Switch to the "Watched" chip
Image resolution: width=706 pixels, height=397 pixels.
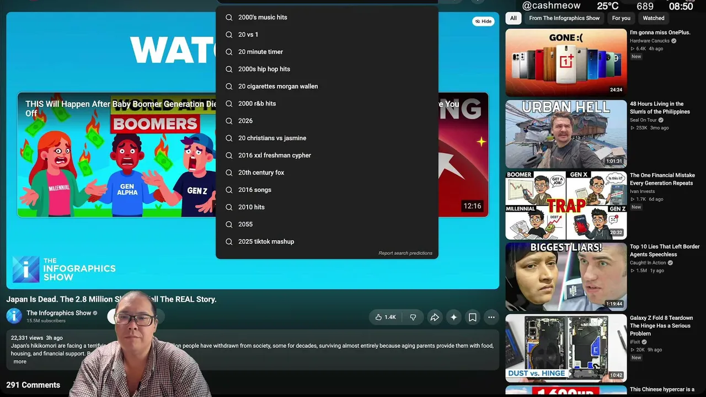point(654,18)
